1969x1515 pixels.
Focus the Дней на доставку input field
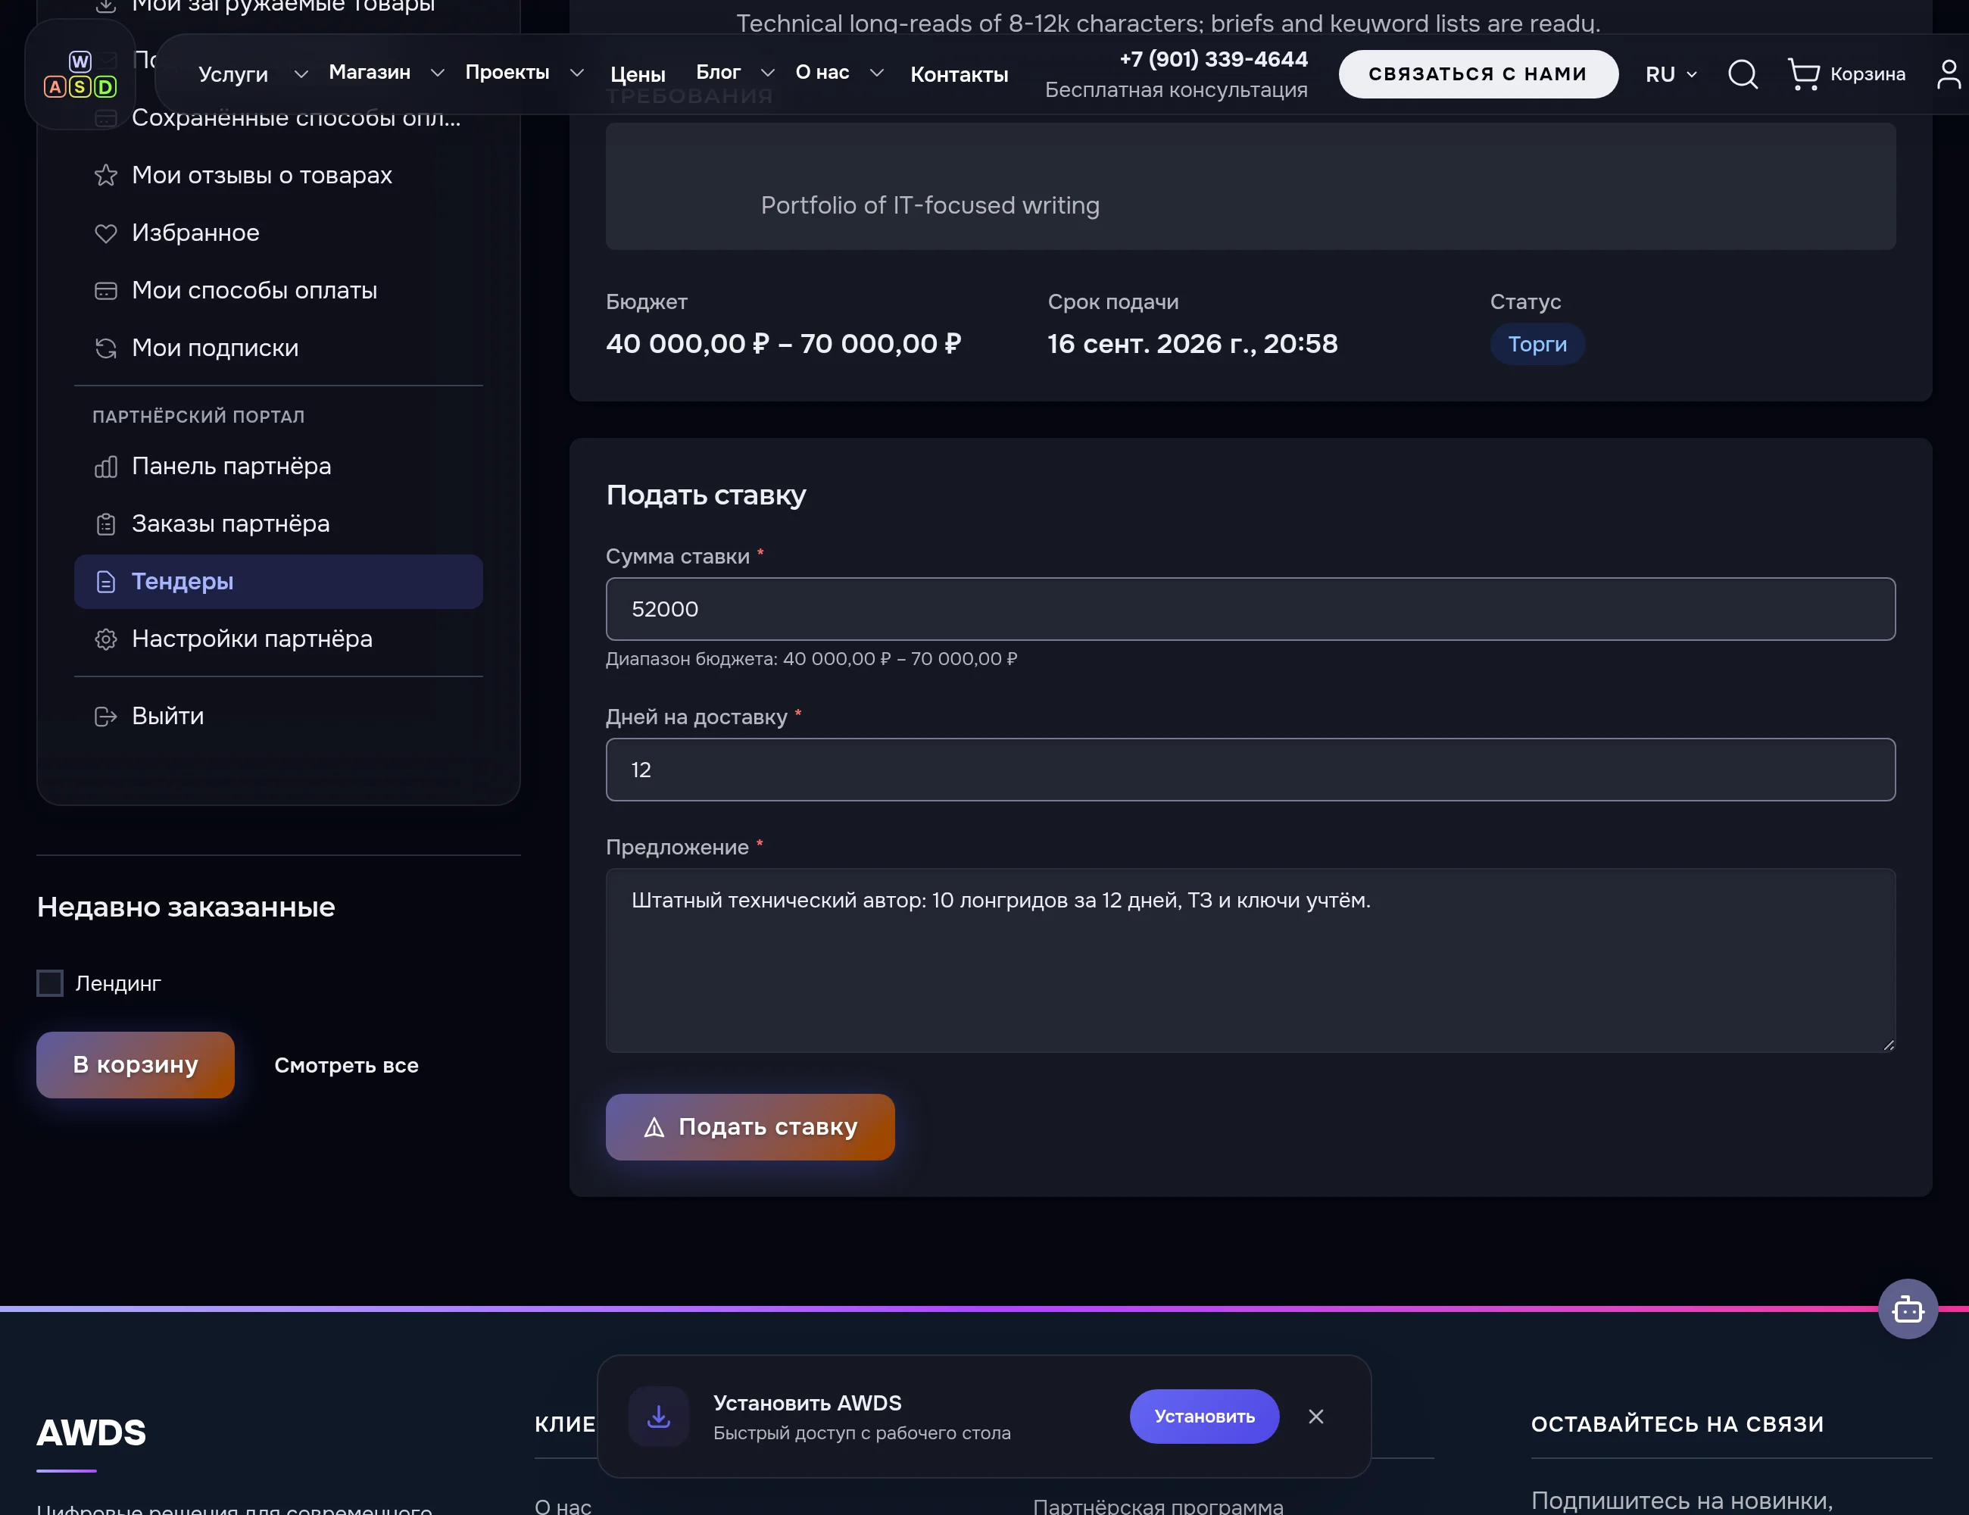pyautogui.click(x=1250, y=769)
